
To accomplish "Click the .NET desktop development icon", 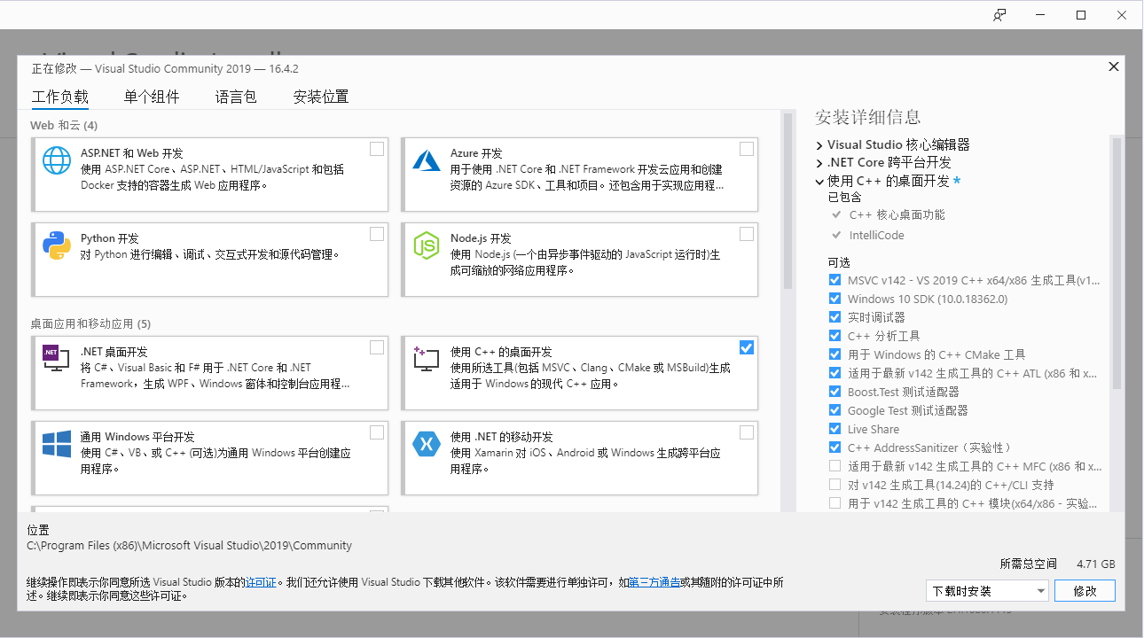I will point(57,358).
